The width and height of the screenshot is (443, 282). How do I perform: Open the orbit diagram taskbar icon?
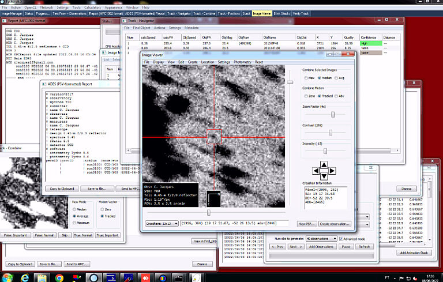pos(196,278)
